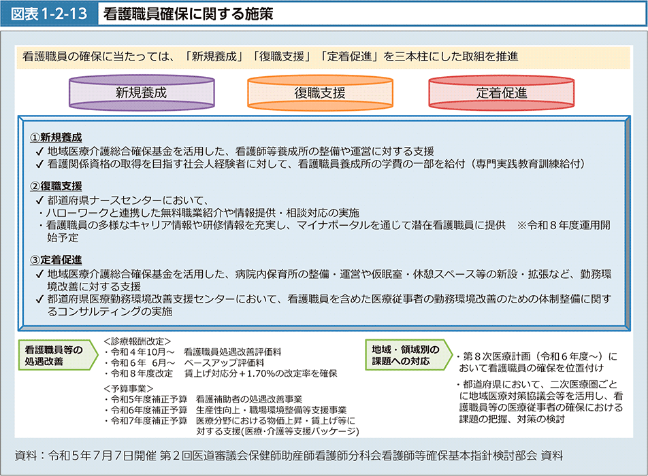Click the checkmark beside 病院内保育所 line
The image size is (648, 476).
(39, 274)
